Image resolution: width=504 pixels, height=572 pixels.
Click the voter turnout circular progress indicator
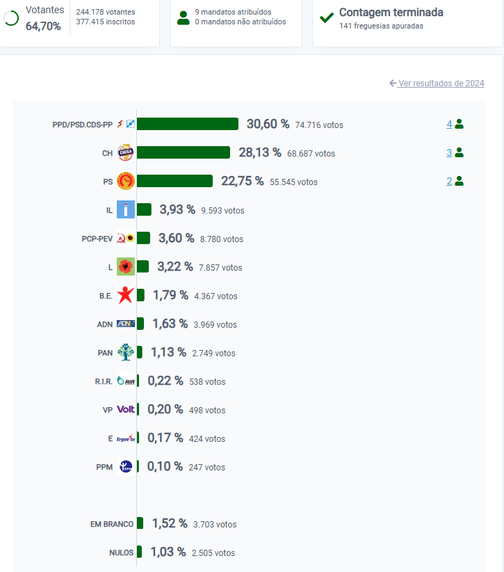(11, 19)
